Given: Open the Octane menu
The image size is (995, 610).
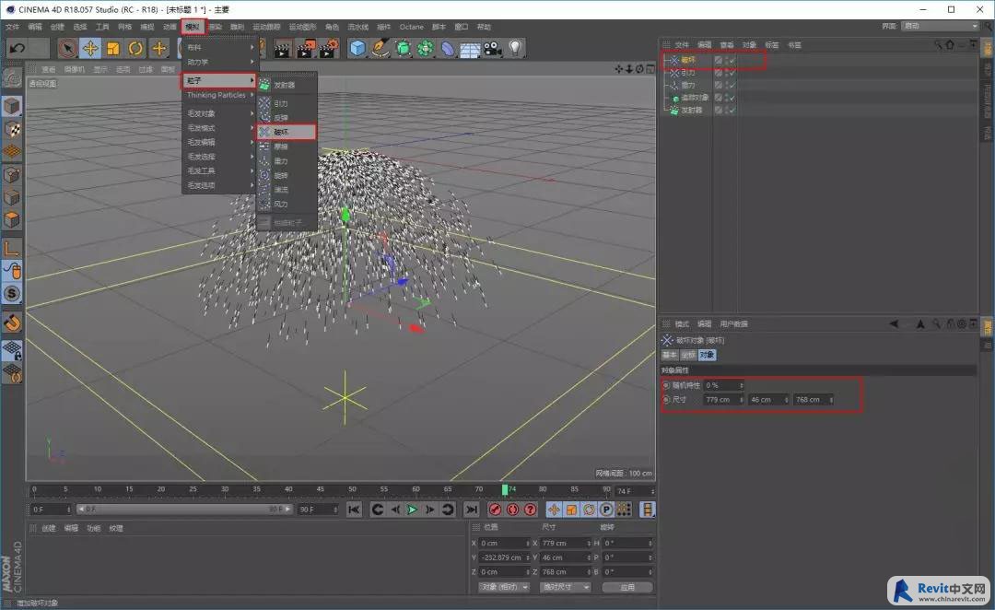Looking at the screenshot, I should coord(411,27).
